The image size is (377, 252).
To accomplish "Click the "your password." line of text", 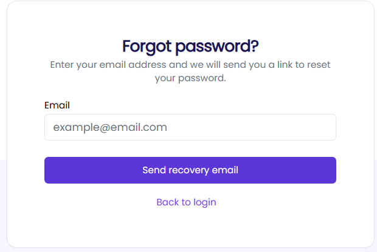I will (190, 78).
